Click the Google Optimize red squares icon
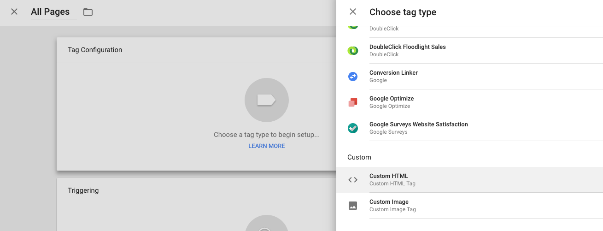 tap(353, 102)
